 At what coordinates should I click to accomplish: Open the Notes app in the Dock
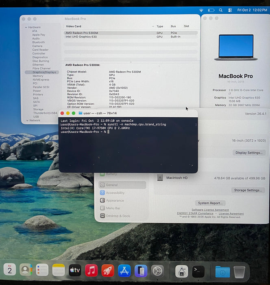[x=59, y=270]
